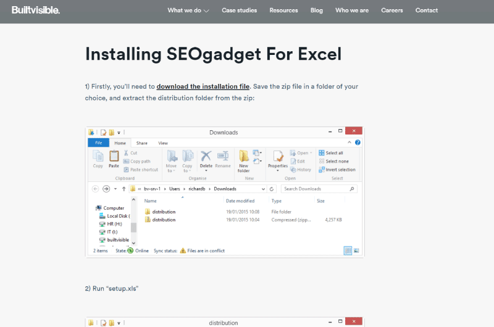Go to Resources page

pyautogui.click(x=283, y=10)
